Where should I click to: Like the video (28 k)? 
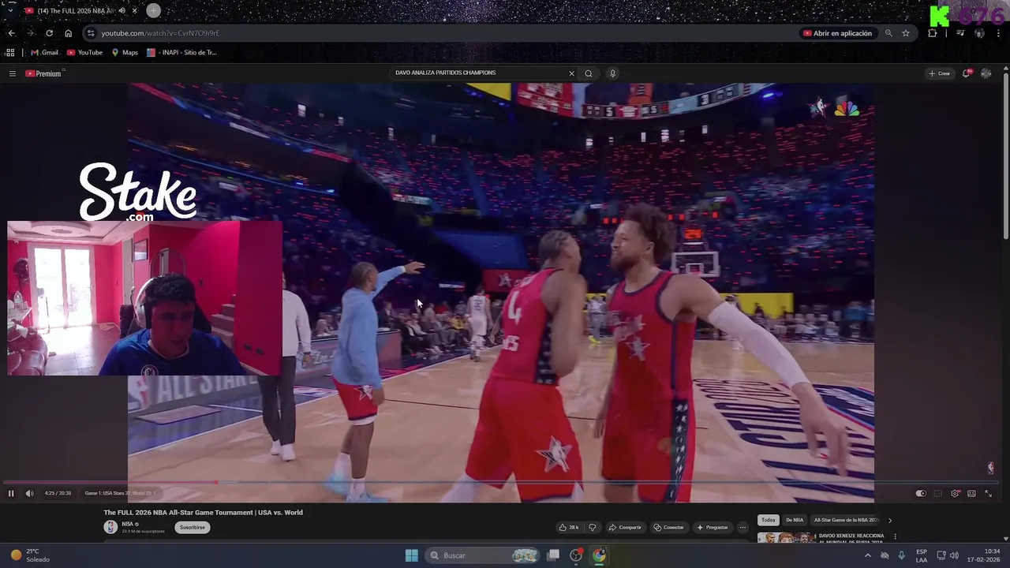point(569,527)
